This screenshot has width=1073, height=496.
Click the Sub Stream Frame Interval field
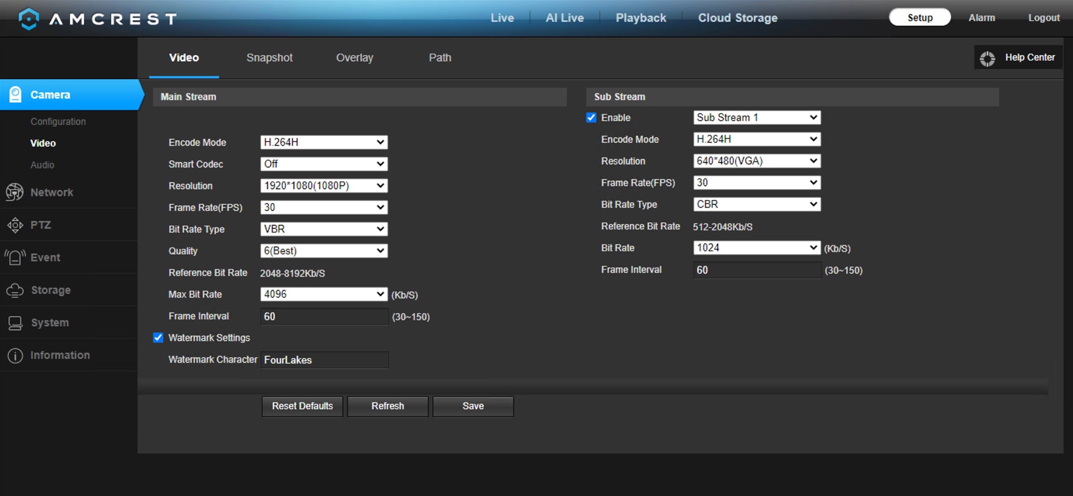point(757,270)
